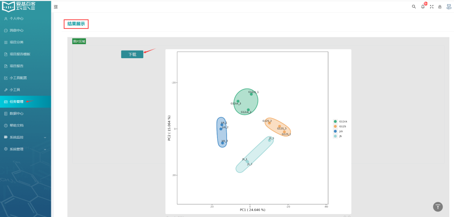Click the G12S_2 data point label
454x217 pixels.
pos(267,121)
